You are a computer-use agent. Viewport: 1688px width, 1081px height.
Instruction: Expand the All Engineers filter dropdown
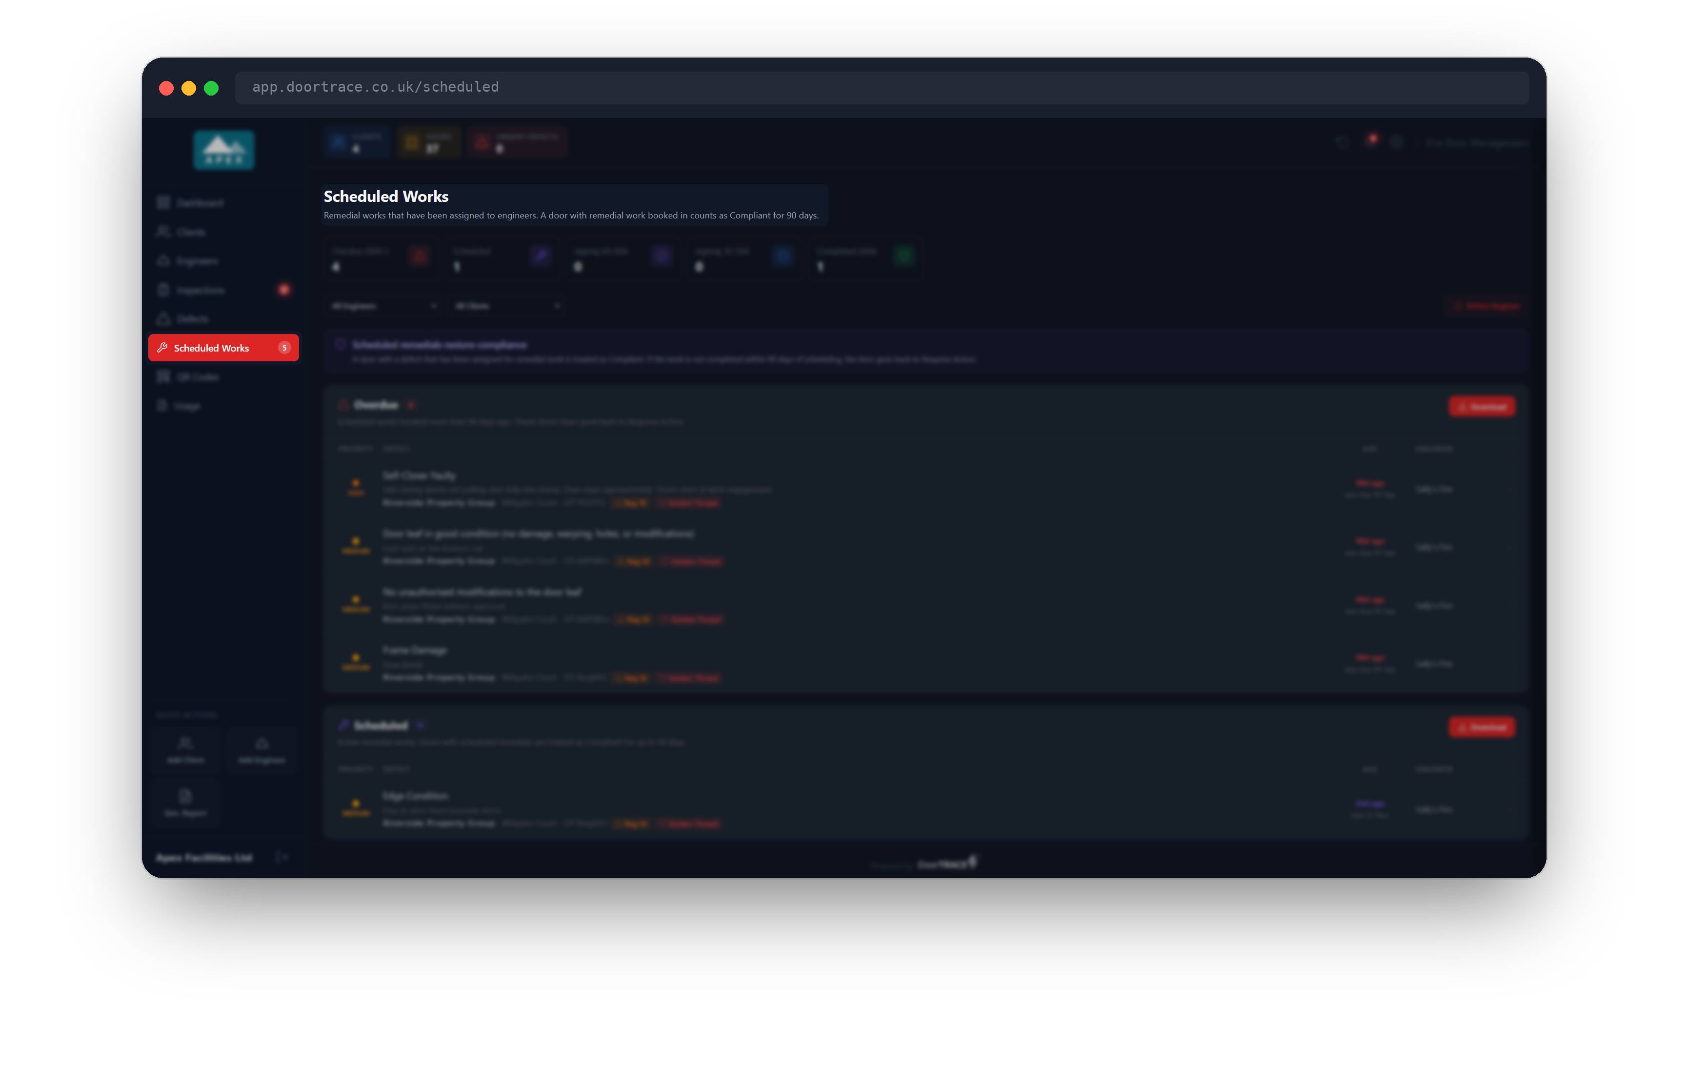tap(383, 306)
